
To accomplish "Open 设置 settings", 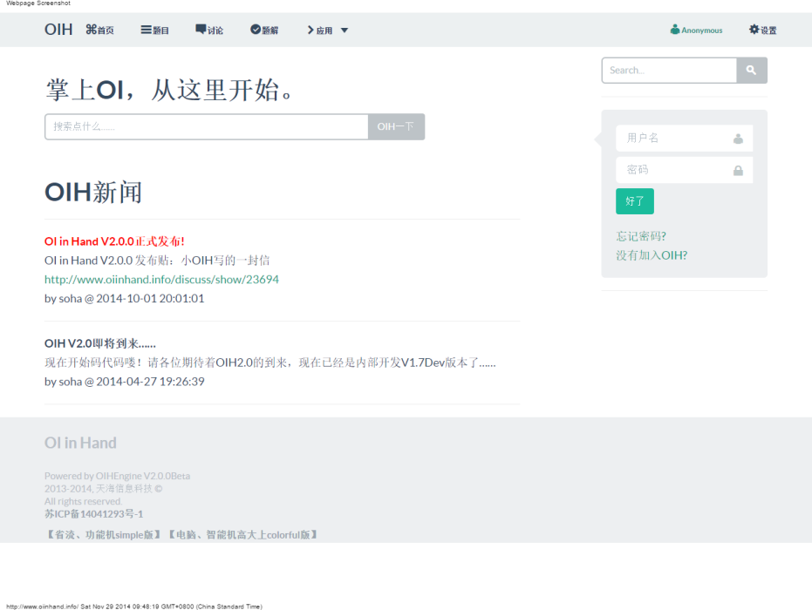I will 763,30.
